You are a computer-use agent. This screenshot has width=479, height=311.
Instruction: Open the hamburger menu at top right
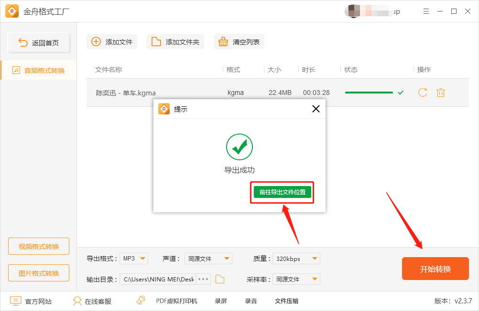(x=426, y=11)
